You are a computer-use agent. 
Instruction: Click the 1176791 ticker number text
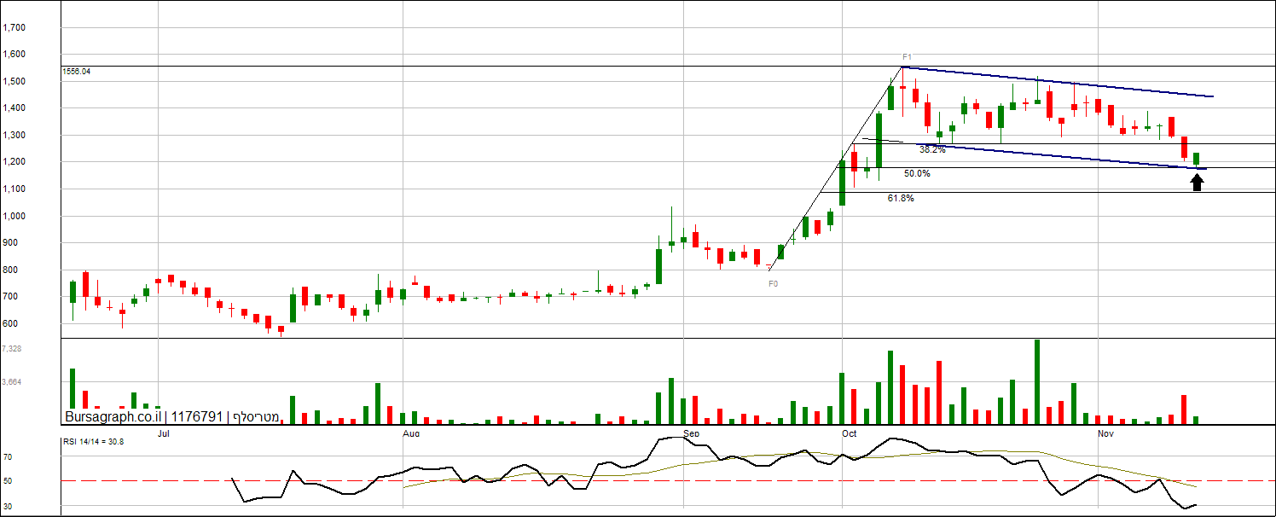point(197,417)
